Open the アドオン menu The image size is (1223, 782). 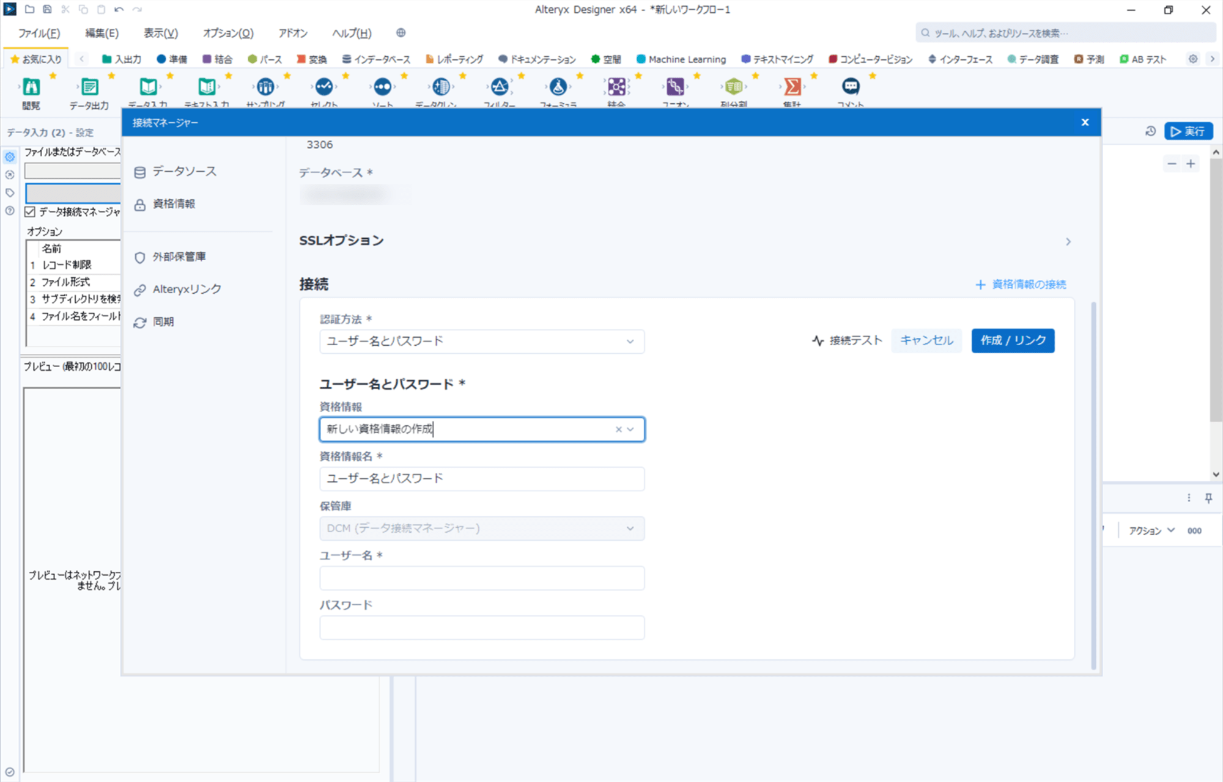pyautogui.click(x=293, y=33)
